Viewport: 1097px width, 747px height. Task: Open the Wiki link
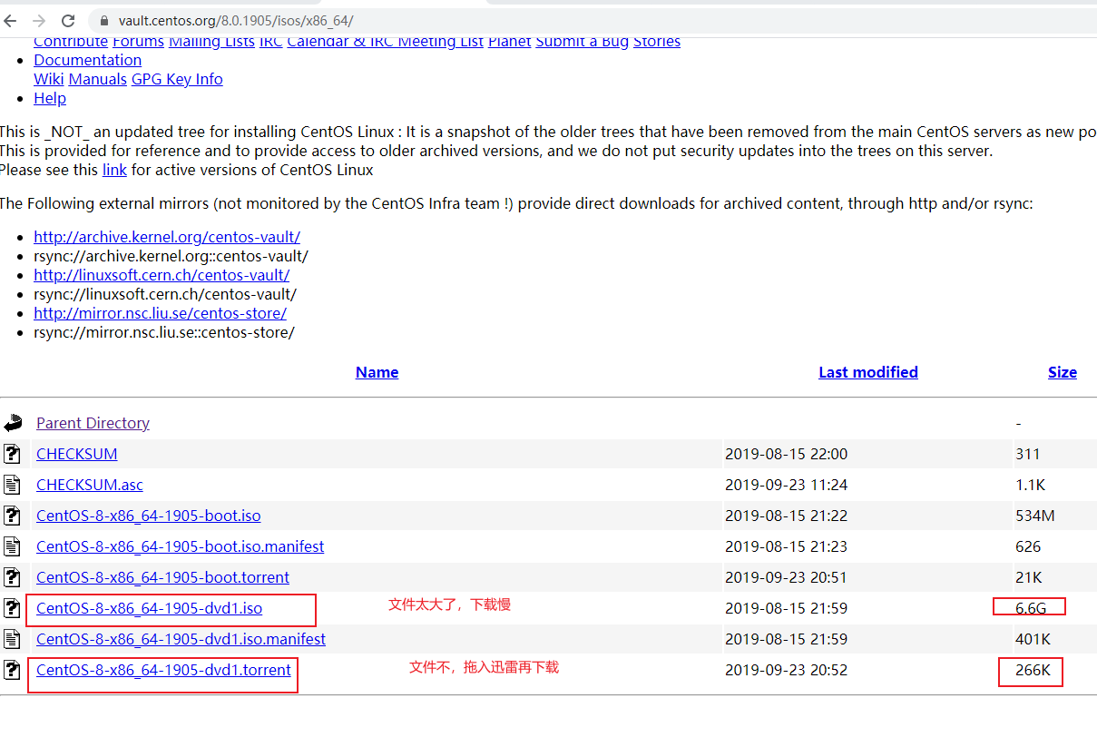click(x=49, y=79)
